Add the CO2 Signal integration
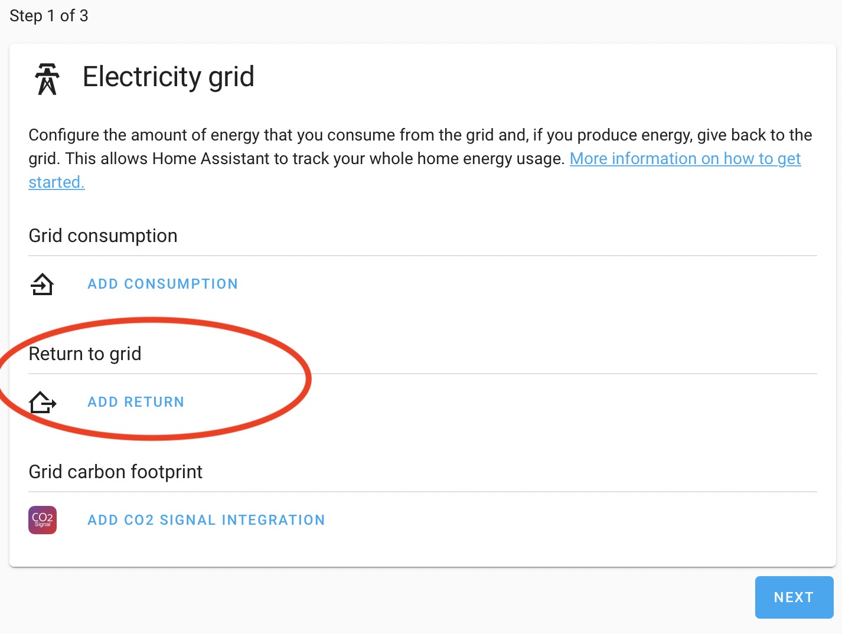Image resolution: width=842 pixels, height=634 pixels. pos(206,520)
